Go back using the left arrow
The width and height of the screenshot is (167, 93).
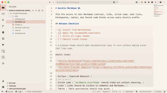point(50,2)
